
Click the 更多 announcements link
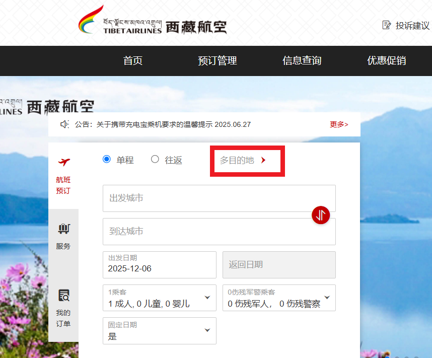point(338,124)
